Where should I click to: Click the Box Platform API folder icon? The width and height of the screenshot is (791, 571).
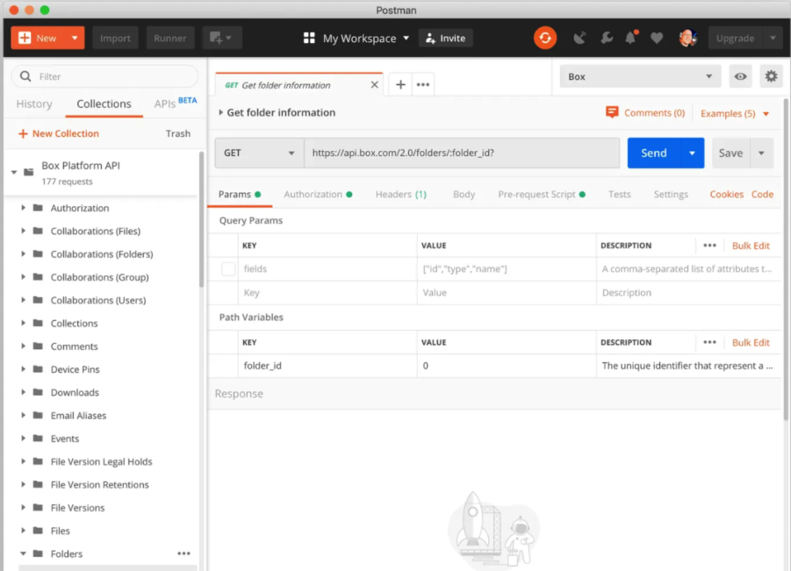click(x=29, y=172)
